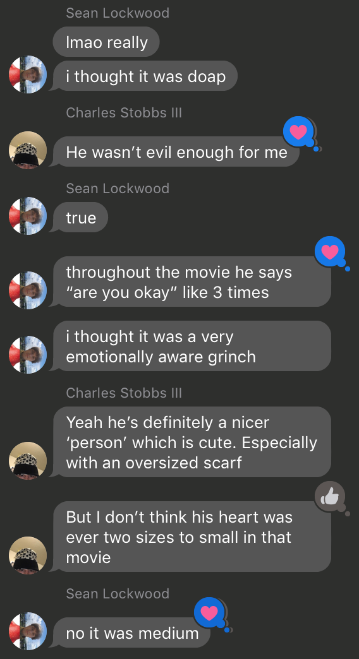Select the "nicer 'person' which is cute" bubble
The image size is (359, 659).
coord(192,442)
